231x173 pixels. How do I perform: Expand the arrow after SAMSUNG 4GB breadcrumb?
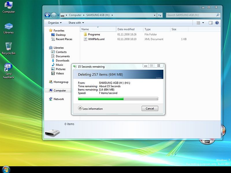coord(112,15)
